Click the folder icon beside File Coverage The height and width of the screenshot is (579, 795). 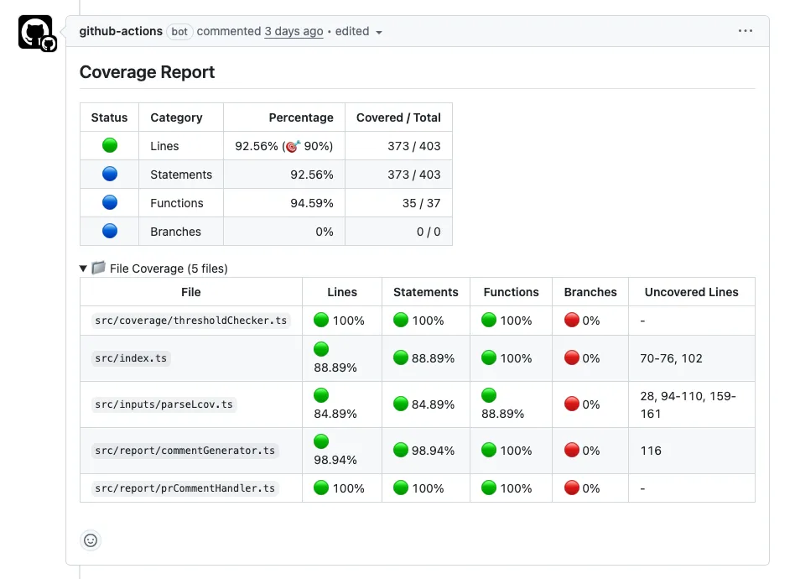point(98,268)
